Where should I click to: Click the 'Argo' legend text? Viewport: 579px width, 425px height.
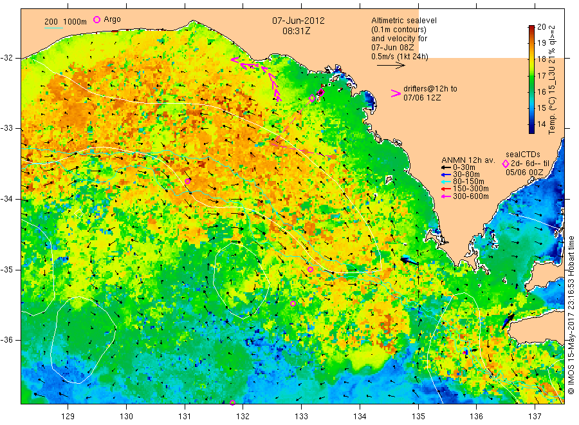tap(112, 19)
